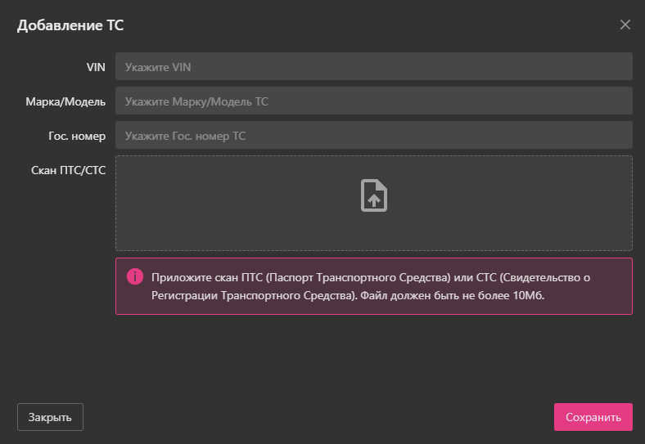Image resolution: width=645 pixels, height=444 pixels.
Task: Click the file upload icon
Action: [374, 196]
